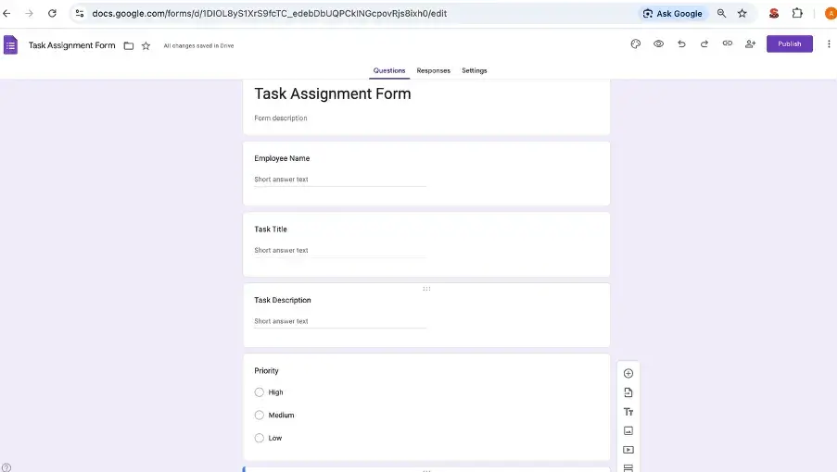Select the Priority question title
838x472 pixels.
pyautogui.click(x=266, y=371)
